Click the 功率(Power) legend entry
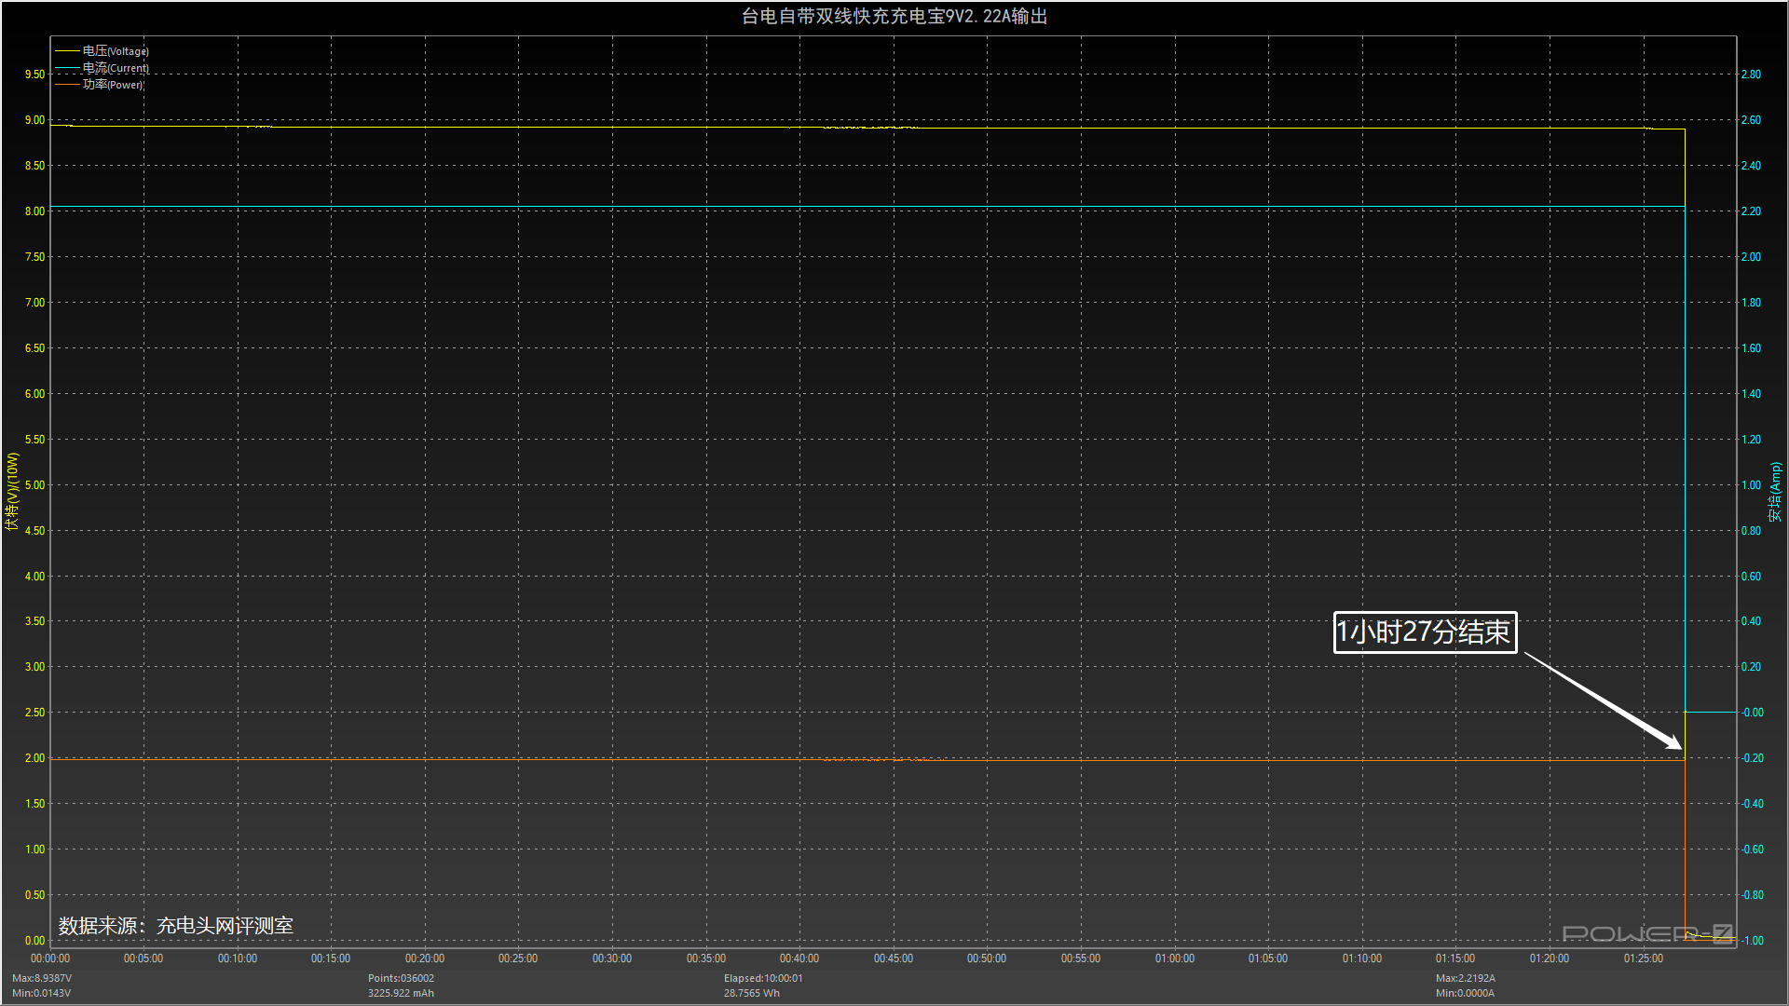Image resolution: width=1789 pixels, height=1006 pixels. [x=112, y=85]
